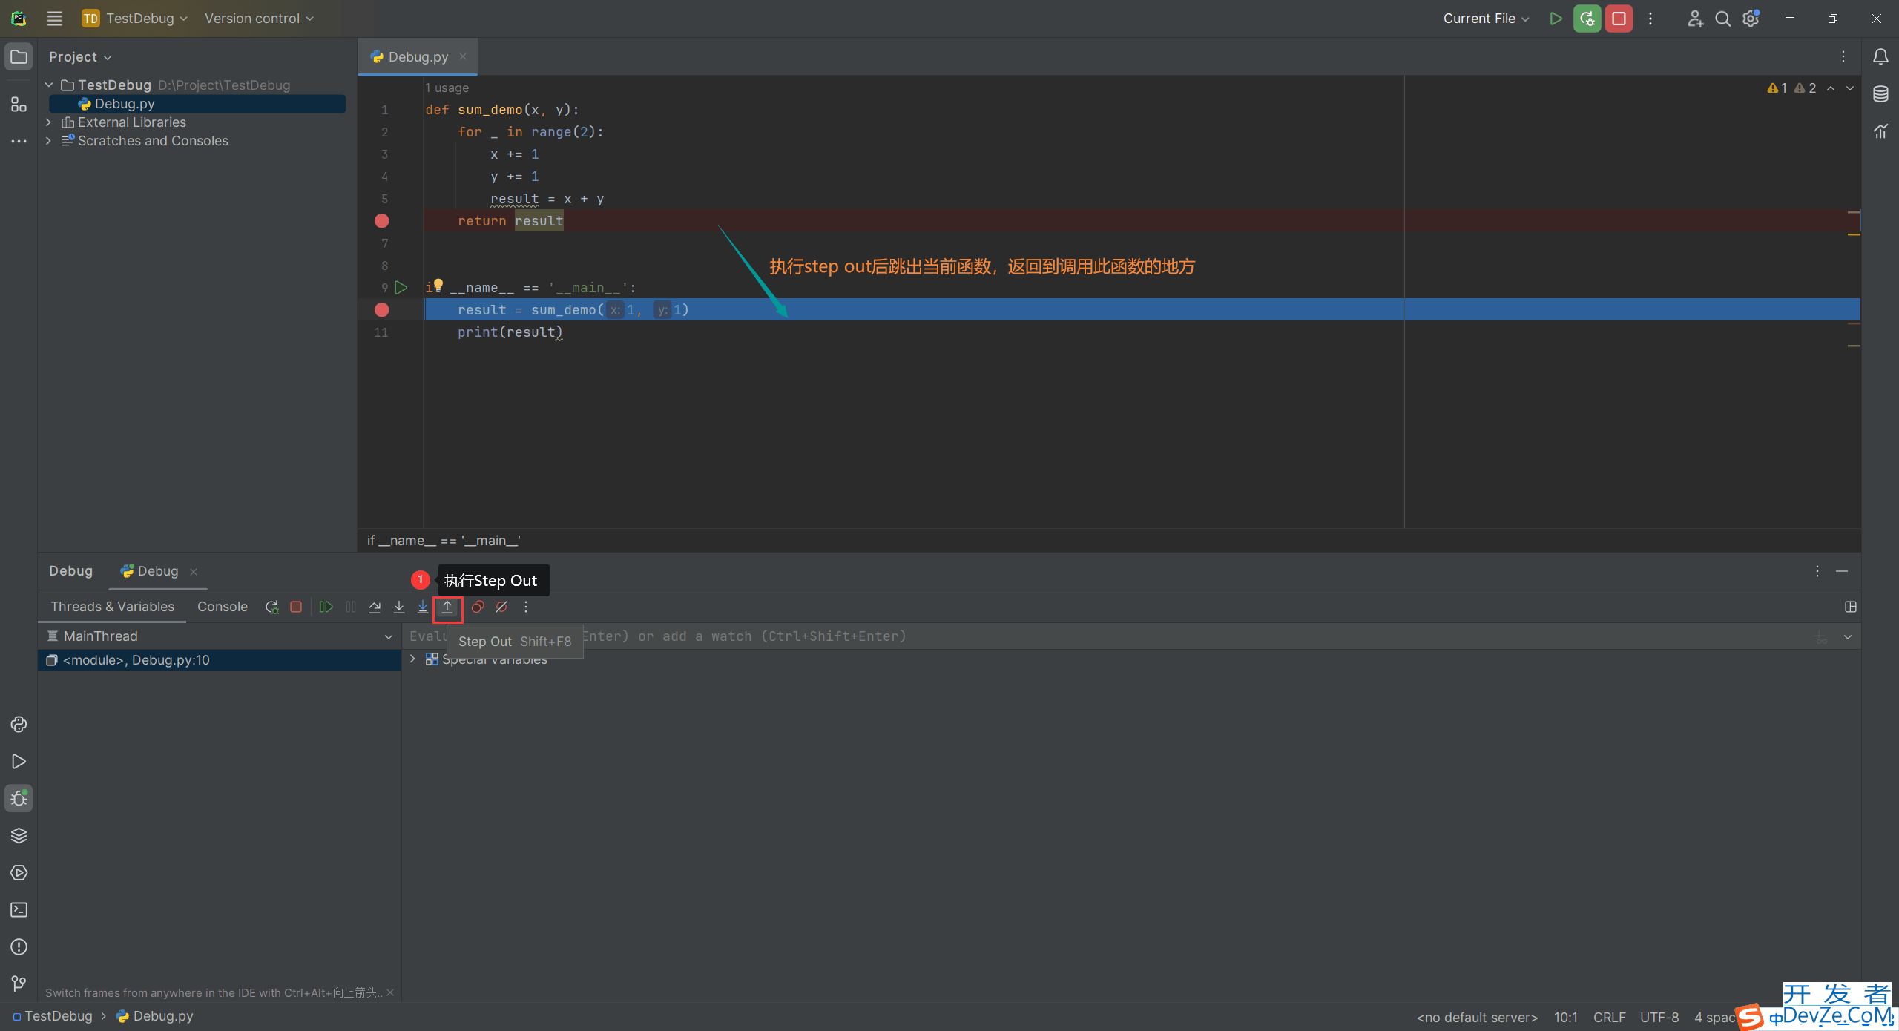Click Step Into in debug toolbar
The height and width of the screenshot is (1031, 1899).
[x=399, y=607]
